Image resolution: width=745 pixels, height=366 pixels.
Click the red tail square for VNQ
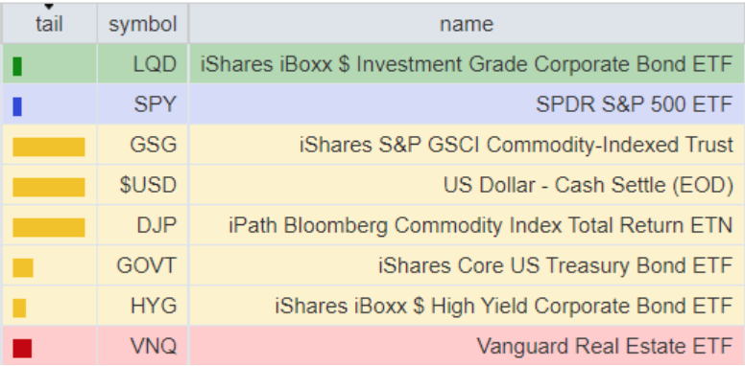point(22,349)
